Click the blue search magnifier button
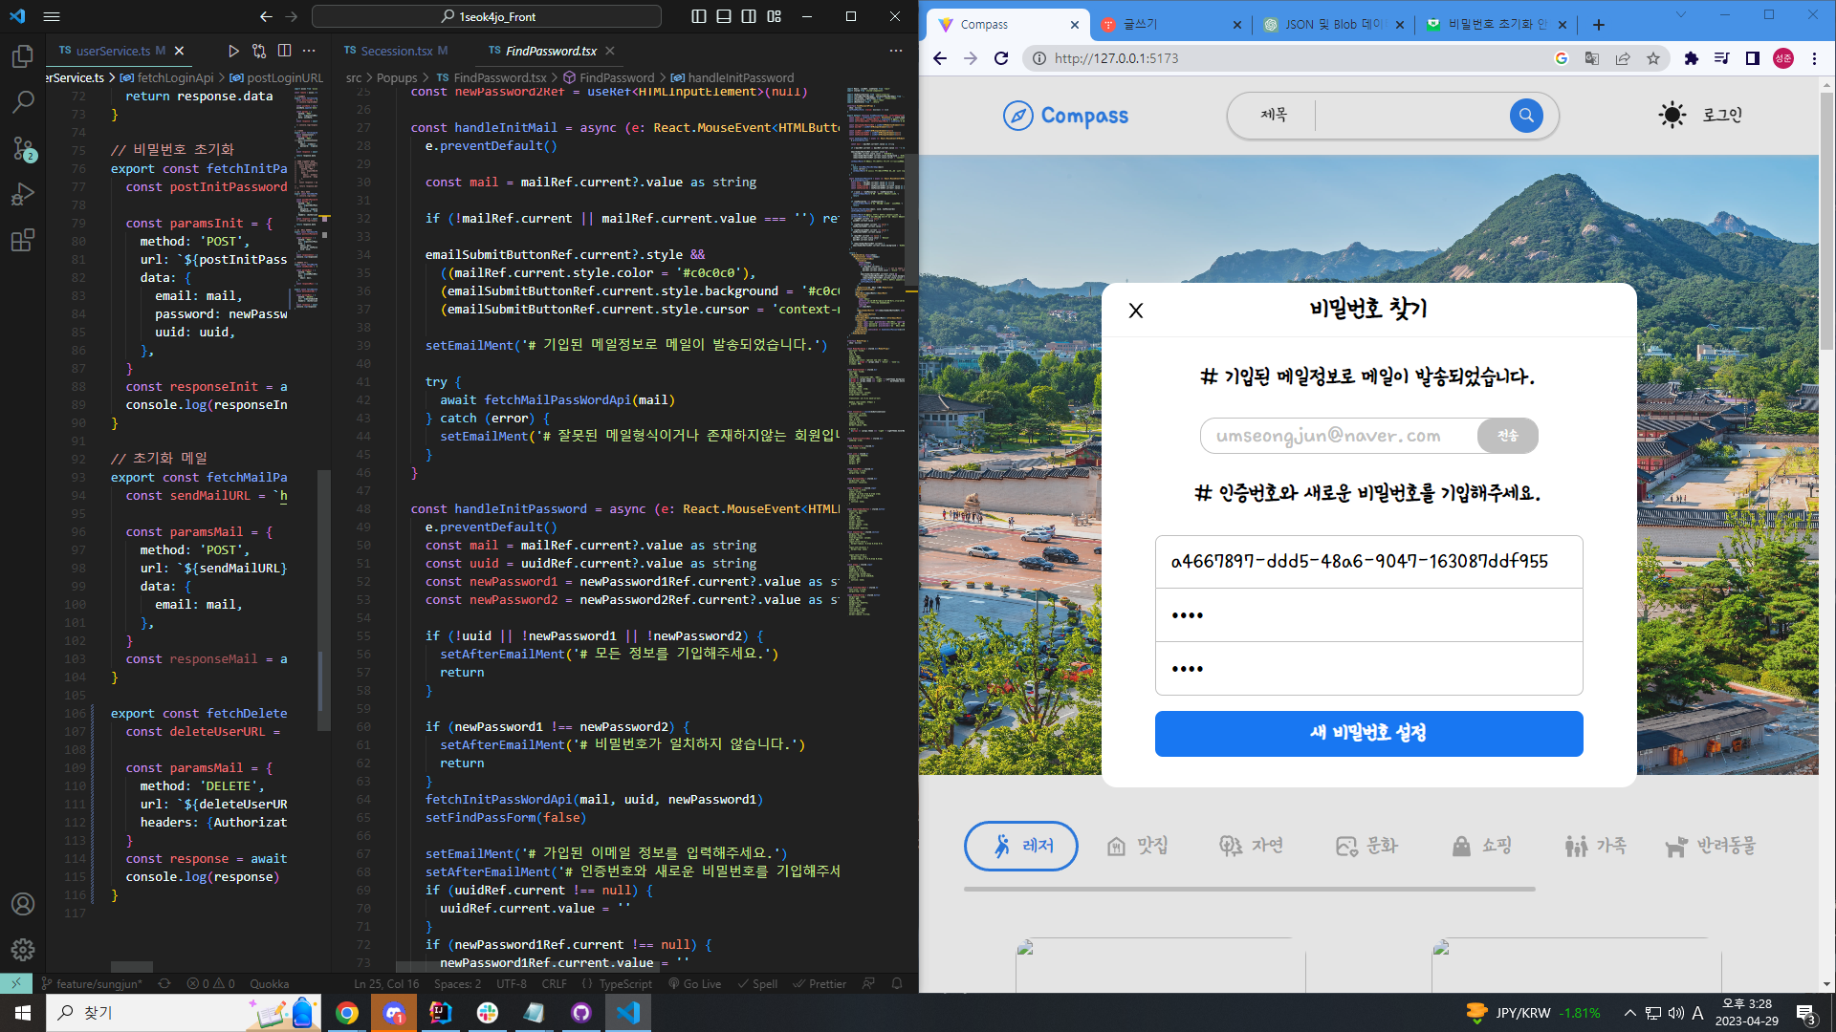 [x=1526, y=116]
